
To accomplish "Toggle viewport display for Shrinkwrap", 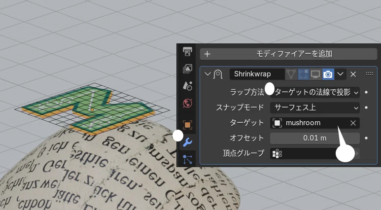I will point(315,74).
